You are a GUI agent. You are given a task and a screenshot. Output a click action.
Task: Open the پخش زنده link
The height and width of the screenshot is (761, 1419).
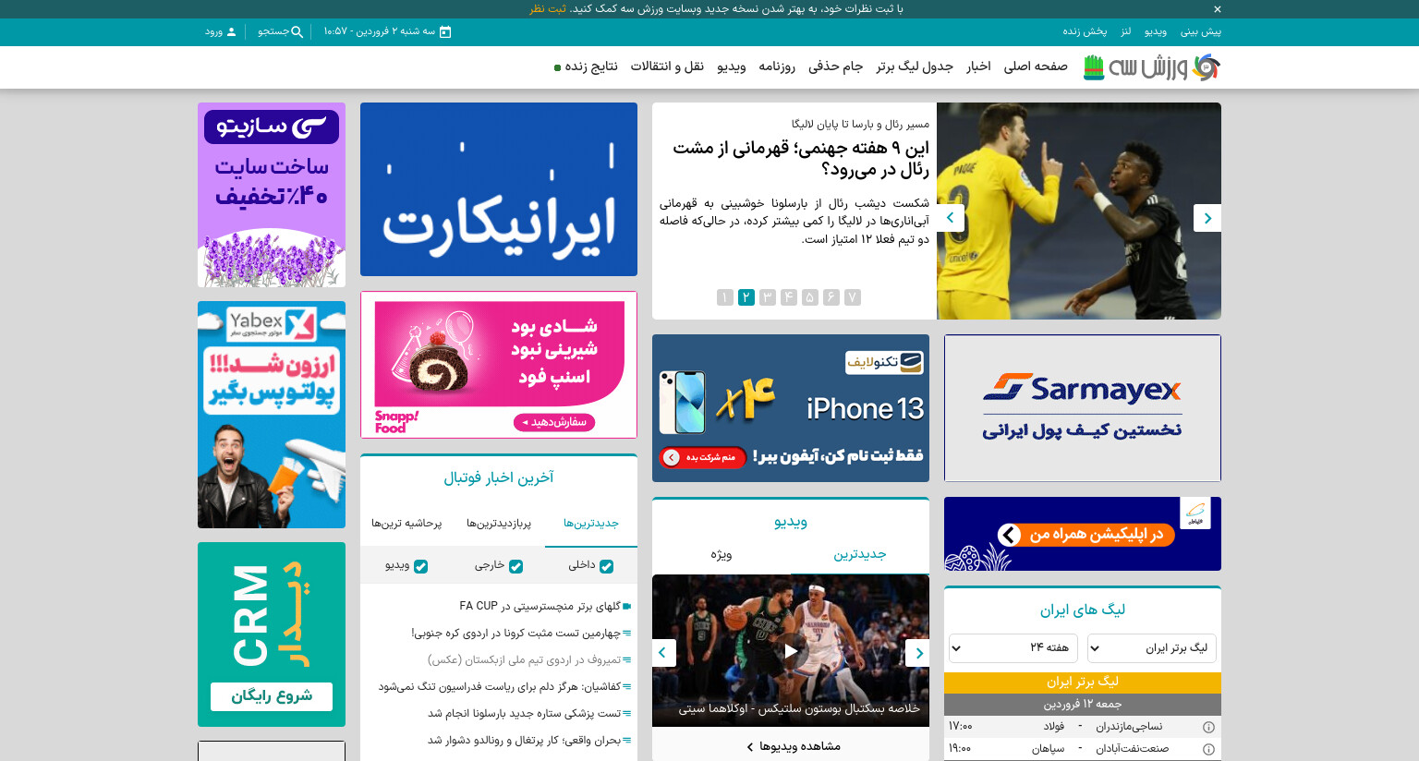click(1085, 31)
